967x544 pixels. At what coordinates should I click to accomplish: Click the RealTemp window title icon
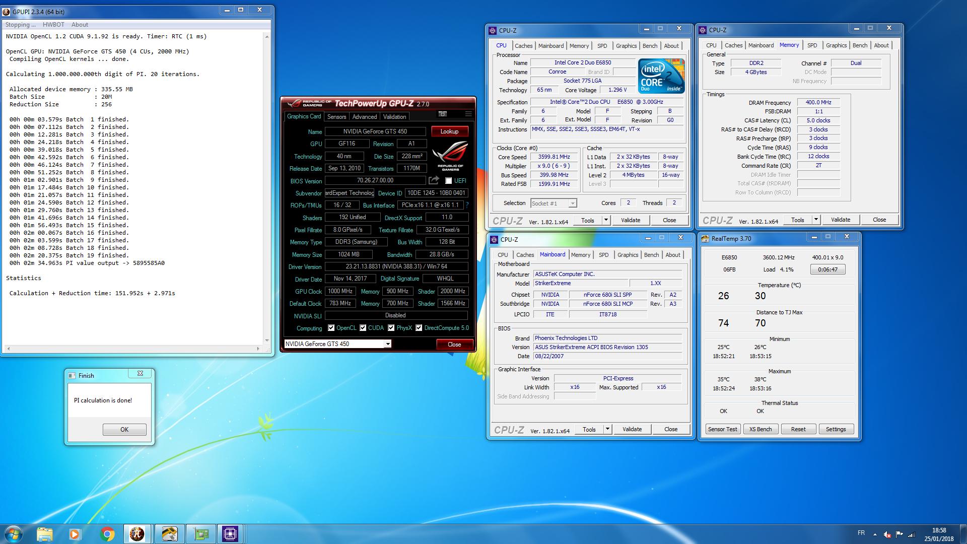(x=705, y=239)
